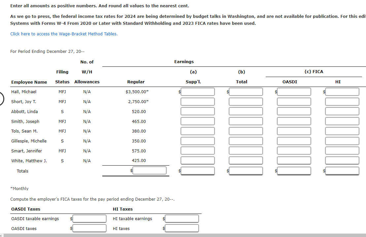
Task: Click the OASDI column Totals field
Action: 294,171
